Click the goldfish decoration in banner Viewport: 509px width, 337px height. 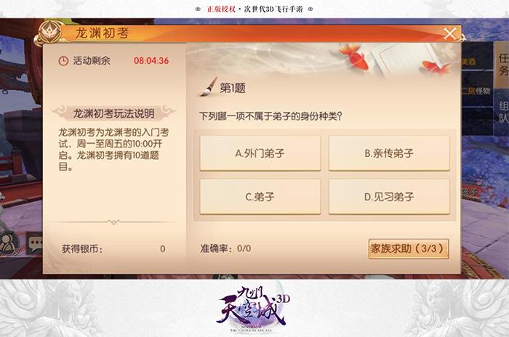click(x=355, y=57)
